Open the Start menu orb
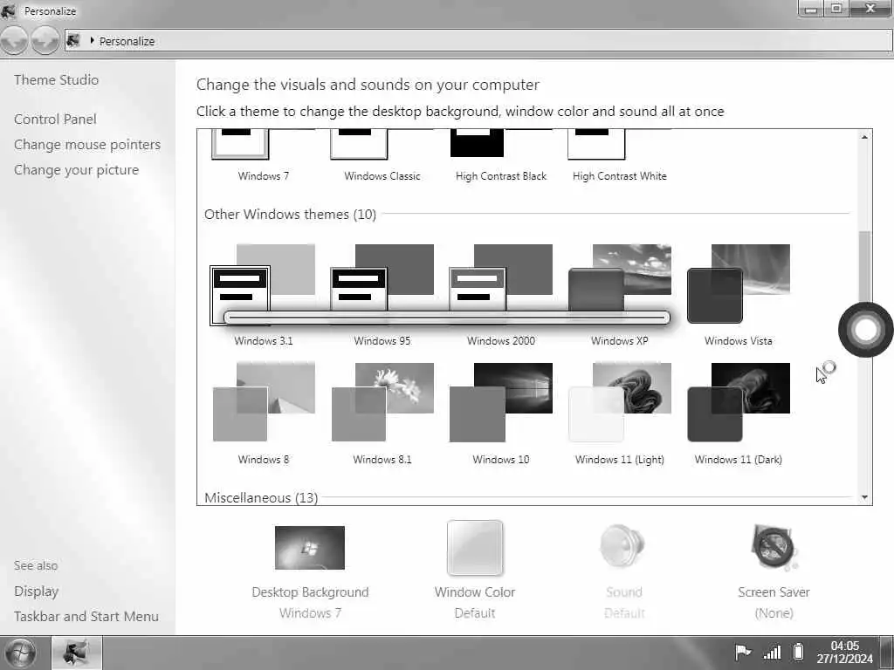This screenshot has width=894, height=670. click(18, 653)
